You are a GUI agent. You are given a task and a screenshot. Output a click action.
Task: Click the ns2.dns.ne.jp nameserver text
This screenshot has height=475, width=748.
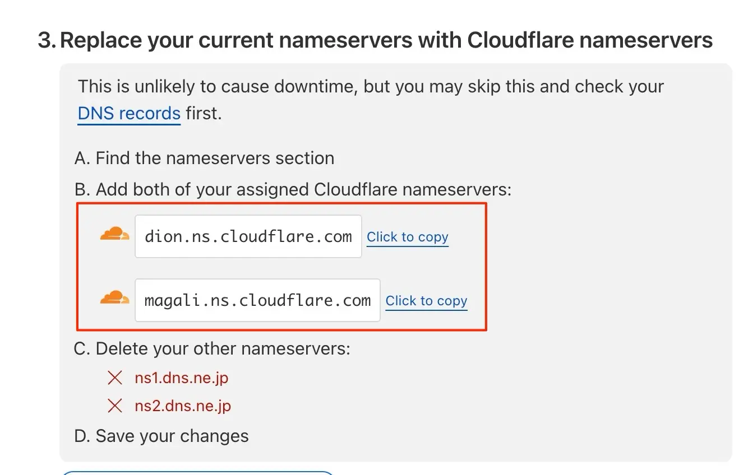pyautogui.click(x=182, y=406)
